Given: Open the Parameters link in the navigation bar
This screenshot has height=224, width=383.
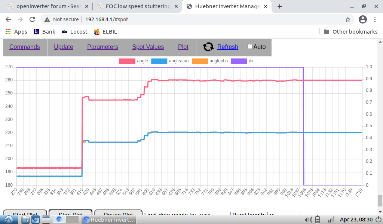Looking at the screenshot, I should 102,47.
